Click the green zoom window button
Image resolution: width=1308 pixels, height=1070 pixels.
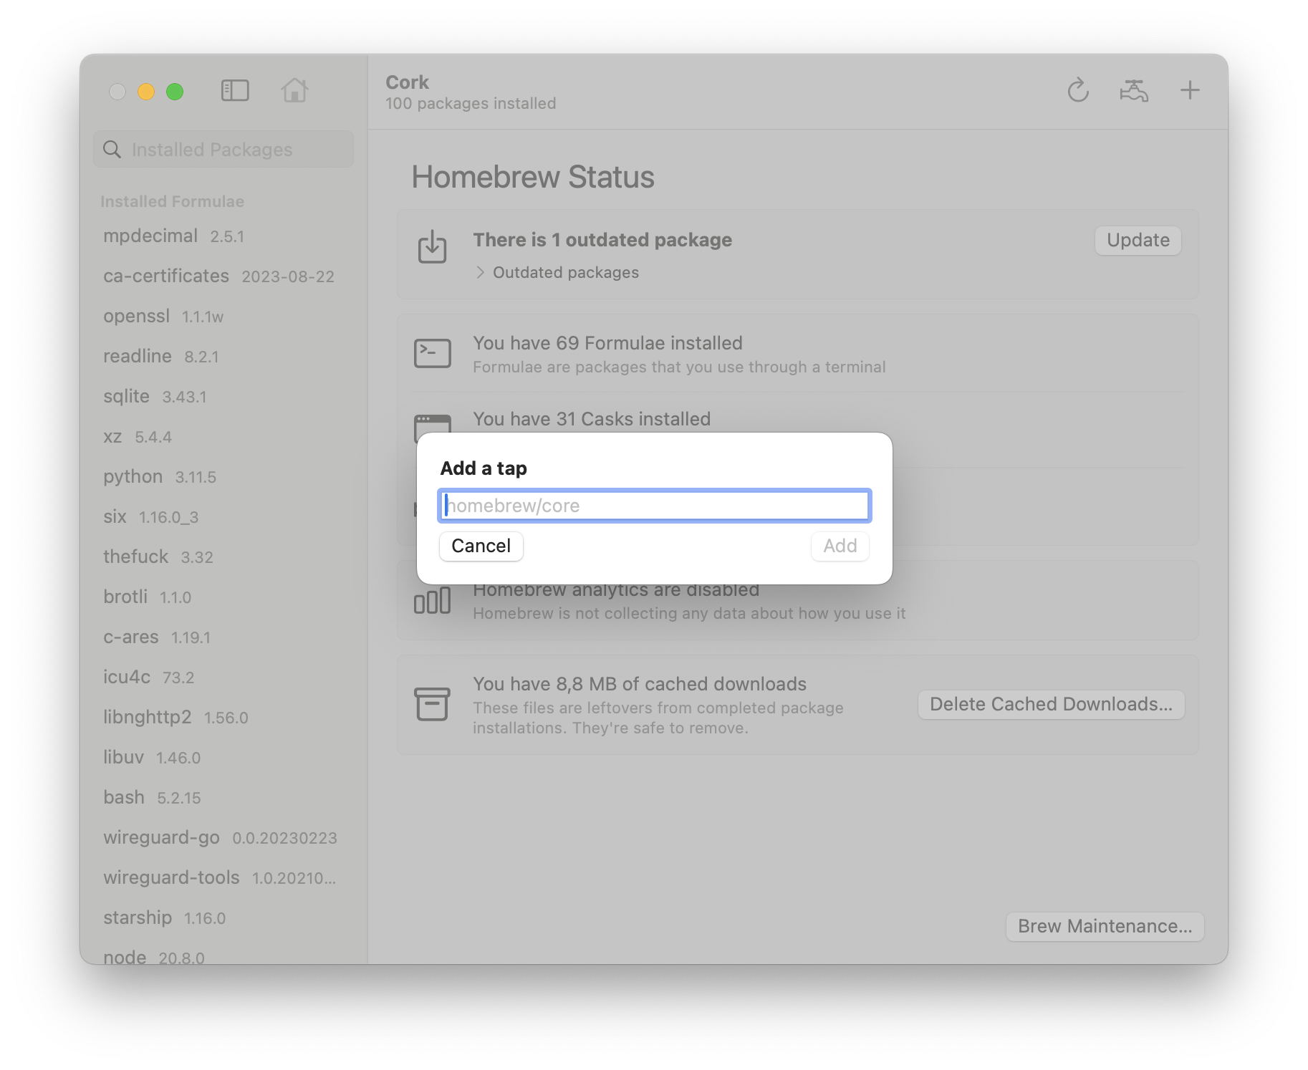tap(175, 92)
